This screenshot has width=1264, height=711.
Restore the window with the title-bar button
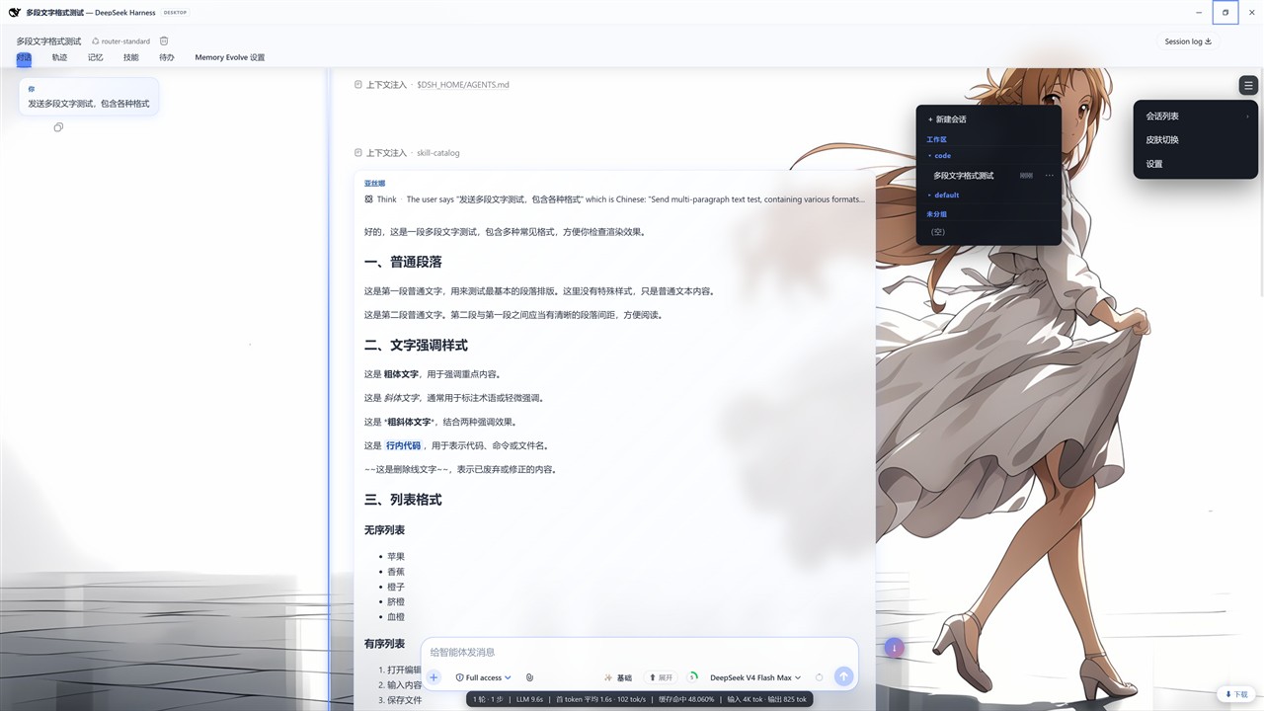1225,13
